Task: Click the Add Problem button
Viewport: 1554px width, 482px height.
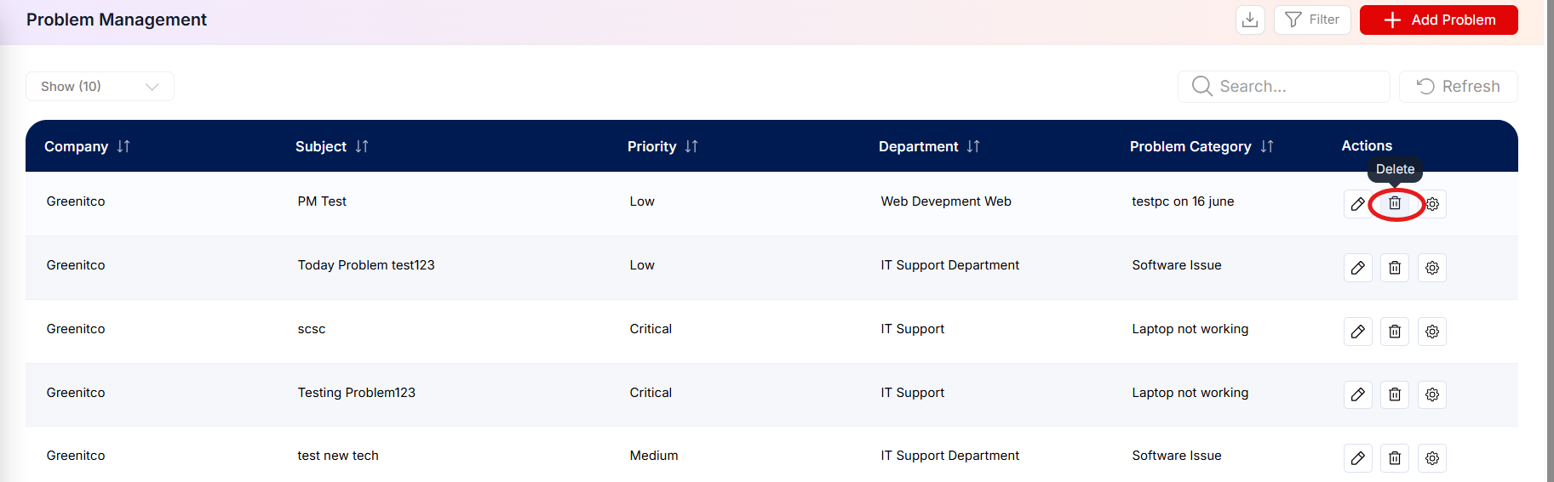Action: tap(1439, 20)
